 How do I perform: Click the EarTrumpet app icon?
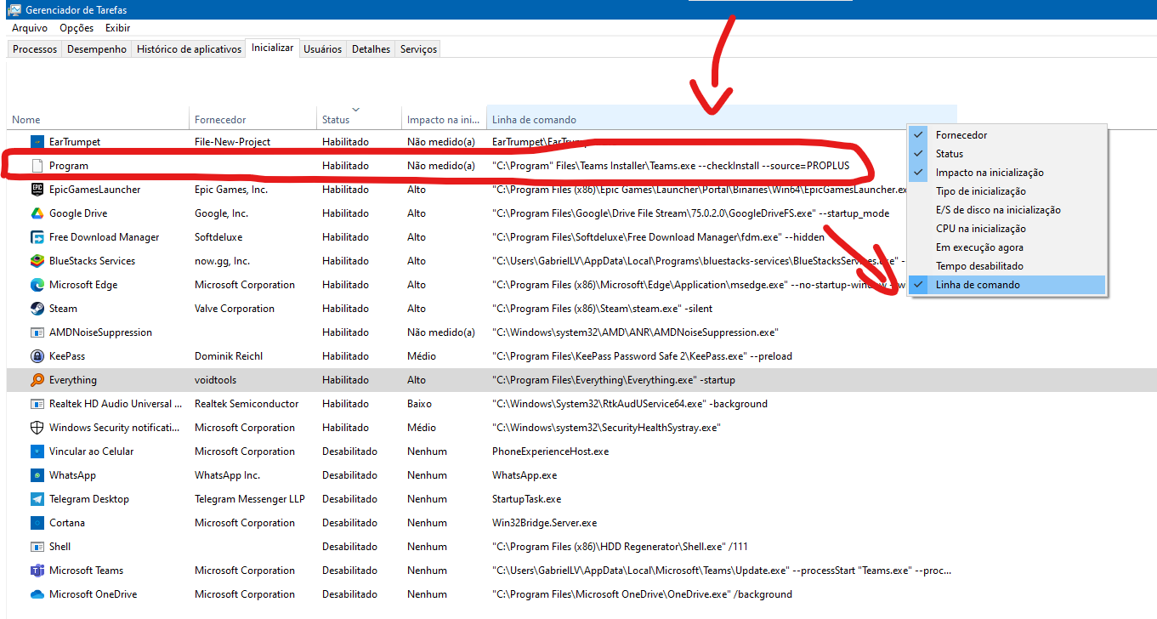[x=37, y=142]
